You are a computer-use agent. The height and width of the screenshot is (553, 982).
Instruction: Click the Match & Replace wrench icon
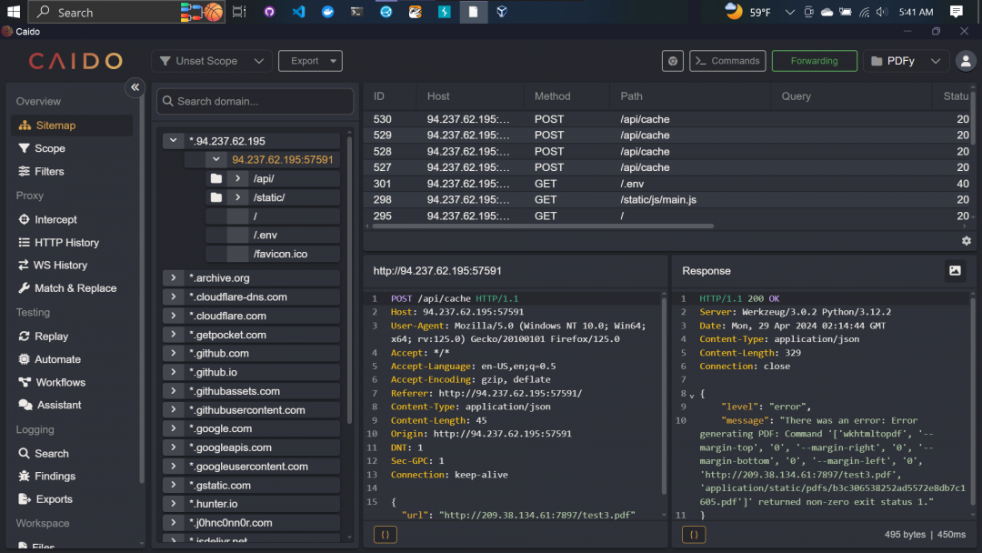pyautogui.click(x=24, y=288)
